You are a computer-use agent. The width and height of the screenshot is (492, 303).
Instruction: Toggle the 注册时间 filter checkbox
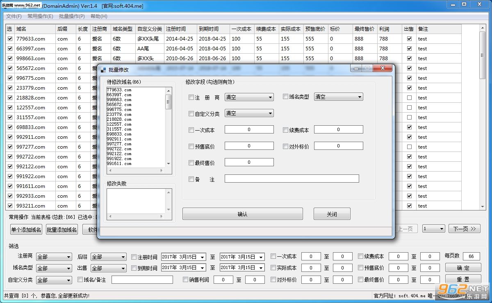[134, 257]
